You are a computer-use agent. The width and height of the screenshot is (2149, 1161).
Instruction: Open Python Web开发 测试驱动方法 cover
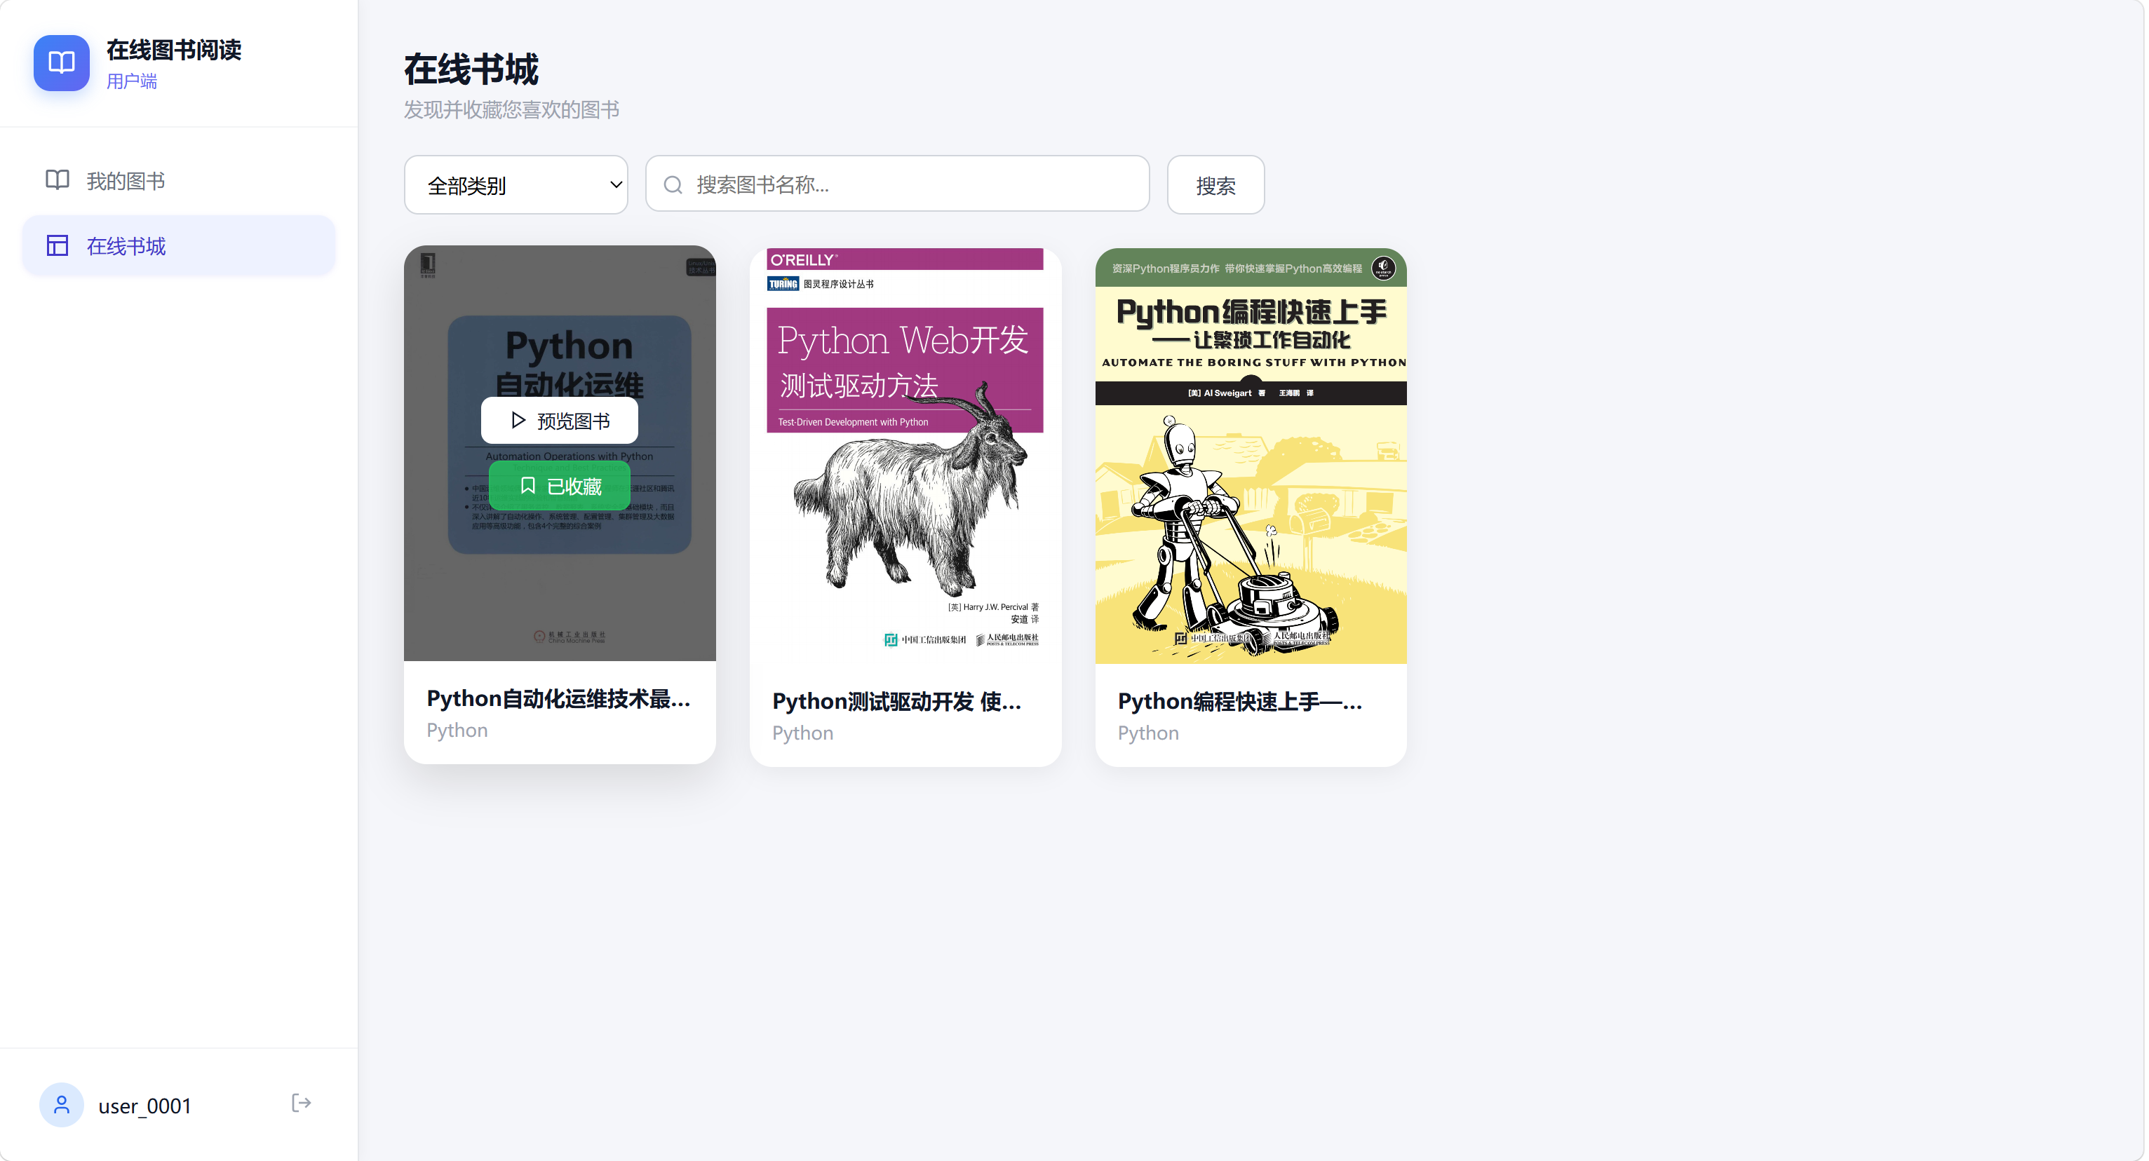point(905,456)
